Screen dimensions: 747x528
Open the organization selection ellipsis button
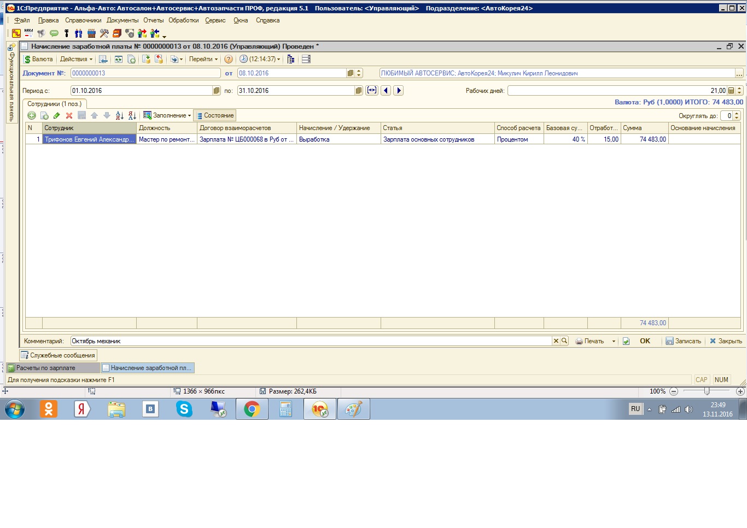739,73
